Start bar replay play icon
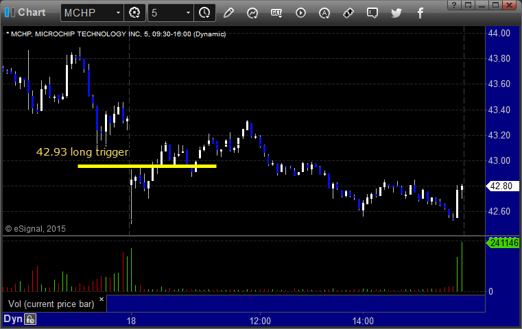This screenshot has width=522, height=329. pos(300,13)
